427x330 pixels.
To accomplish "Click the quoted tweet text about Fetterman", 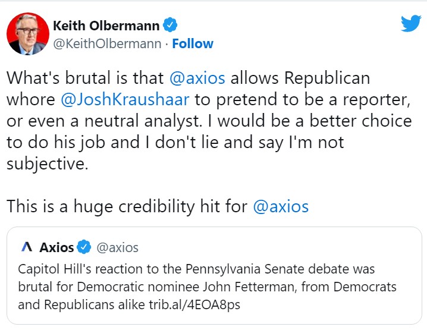I will [x=207, y=287].
